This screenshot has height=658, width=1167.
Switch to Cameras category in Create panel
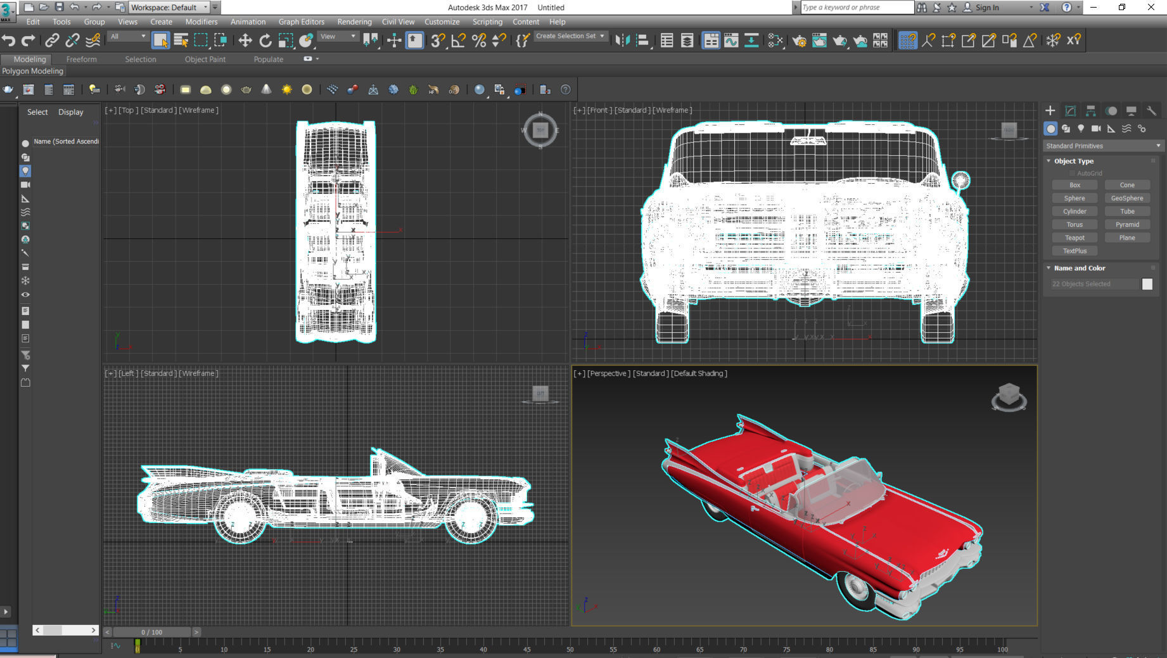(1096, 129)
